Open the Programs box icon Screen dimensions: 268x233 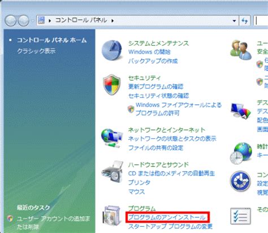111,216
